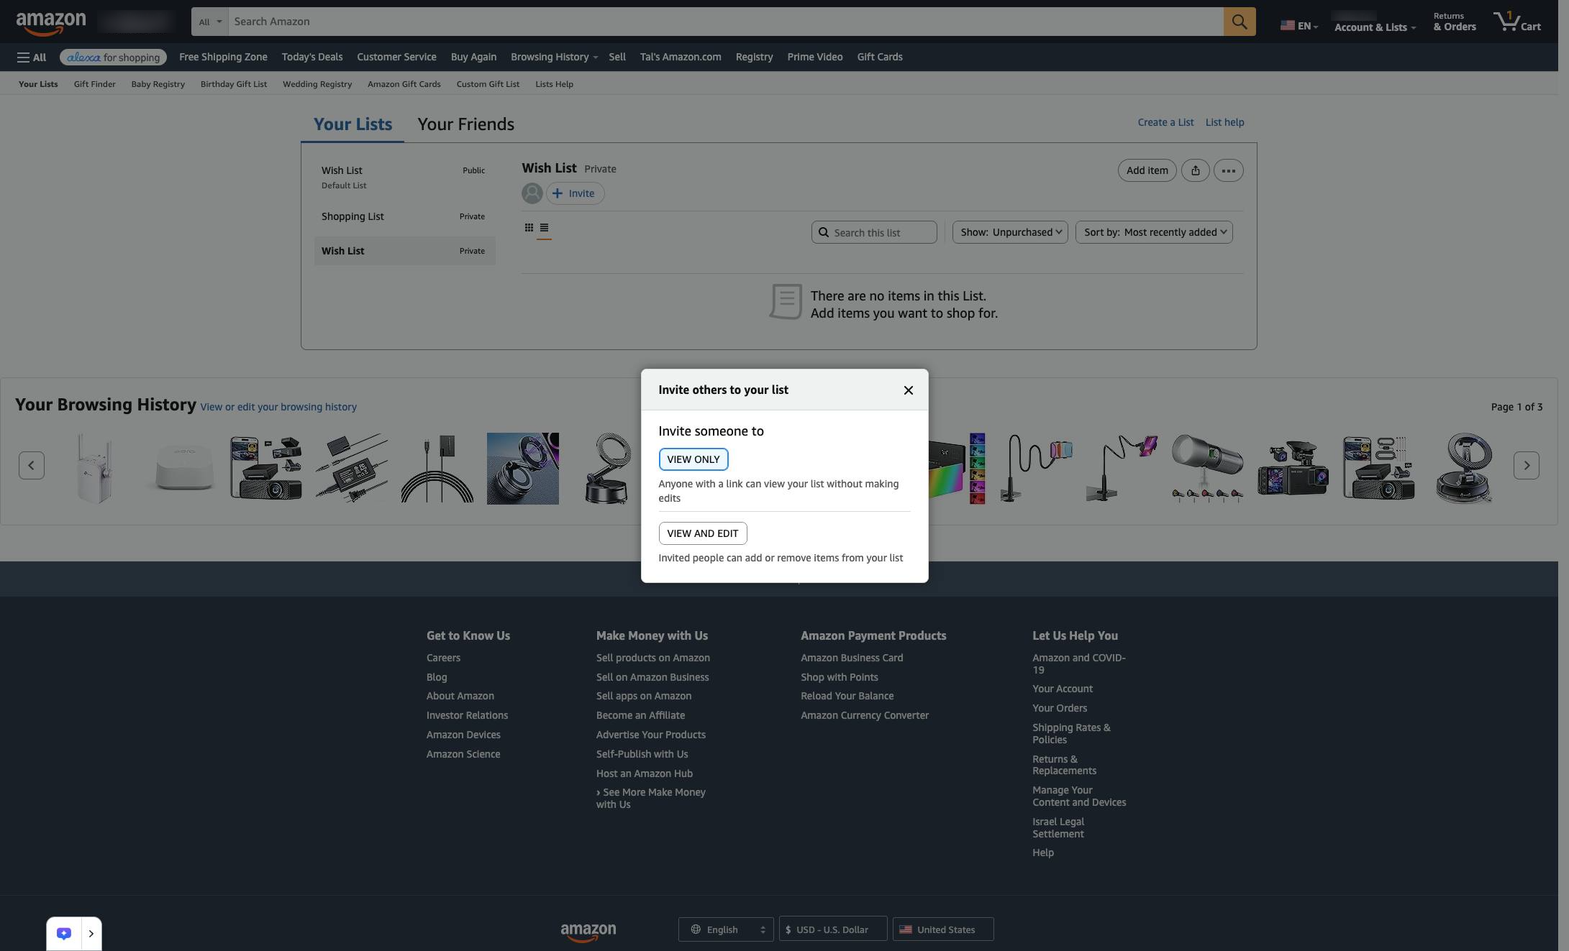The width and height of the screenshot is (1569, 951).
Task: Click the Invite button
Action: pyautogui.click(x=575, y=193)
